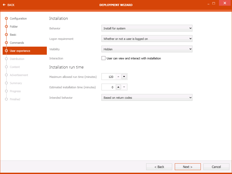Screen dimensions: 232x174
Task: Select the Summary step in the sidebar
Action: coord(16,83)
